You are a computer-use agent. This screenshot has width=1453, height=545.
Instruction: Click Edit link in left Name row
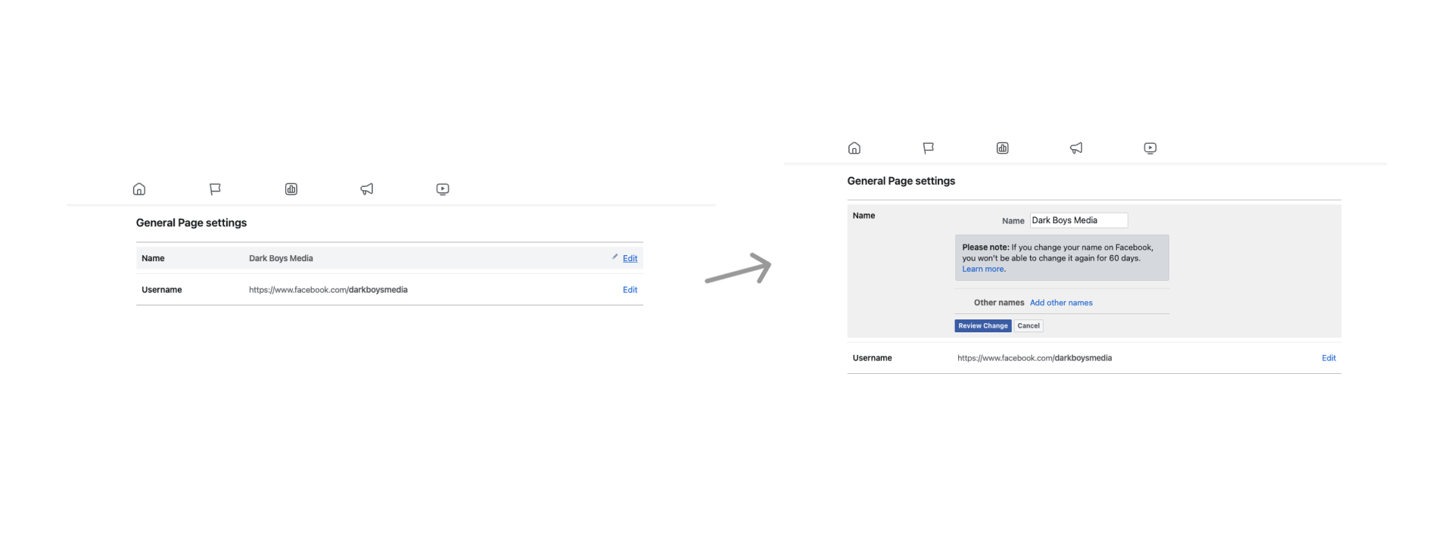[x=630, y=259]
